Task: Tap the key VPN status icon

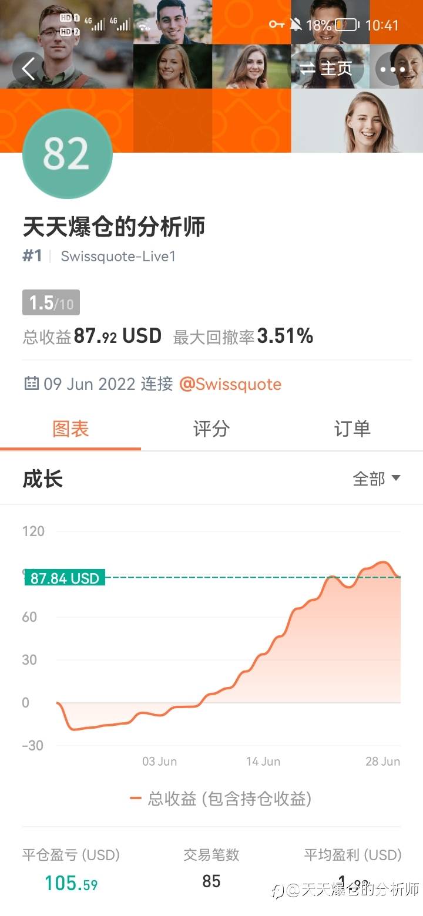Action: point(276,25)
